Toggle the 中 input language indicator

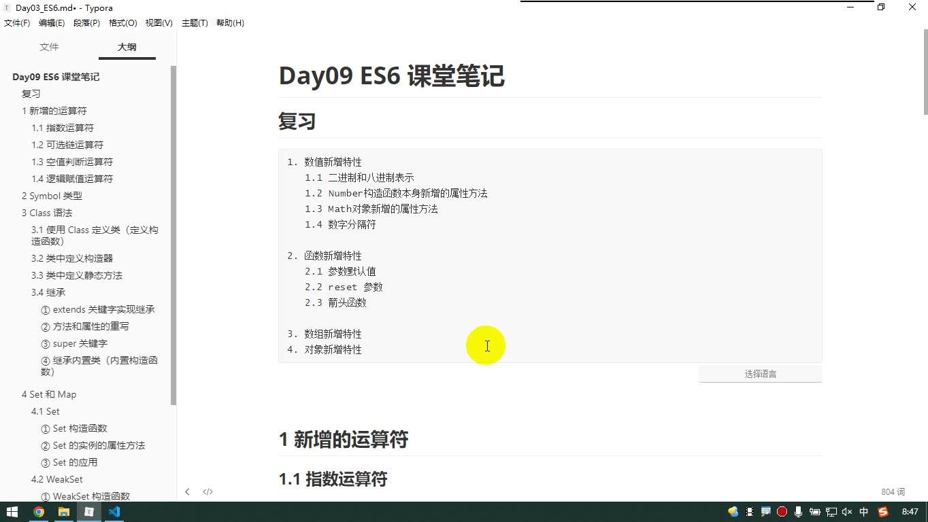tap(864, 512)
